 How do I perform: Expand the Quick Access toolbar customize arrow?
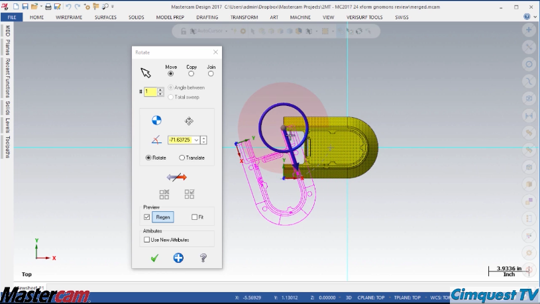click(x=112, y=7)
